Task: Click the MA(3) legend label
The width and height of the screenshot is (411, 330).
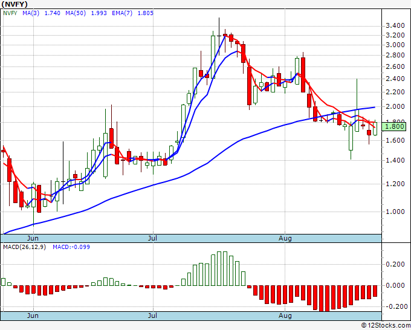Action: click(x=31, y=13)
